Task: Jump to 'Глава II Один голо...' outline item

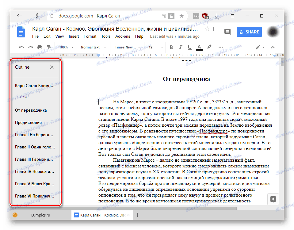Action: (35, 147)
